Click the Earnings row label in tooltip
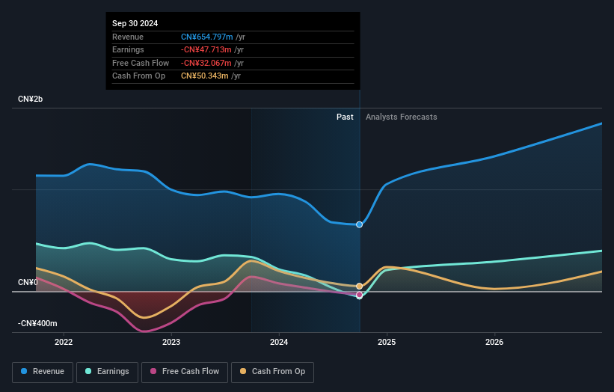This screenshot has width=614, height=392. click(x=128, y=49)
